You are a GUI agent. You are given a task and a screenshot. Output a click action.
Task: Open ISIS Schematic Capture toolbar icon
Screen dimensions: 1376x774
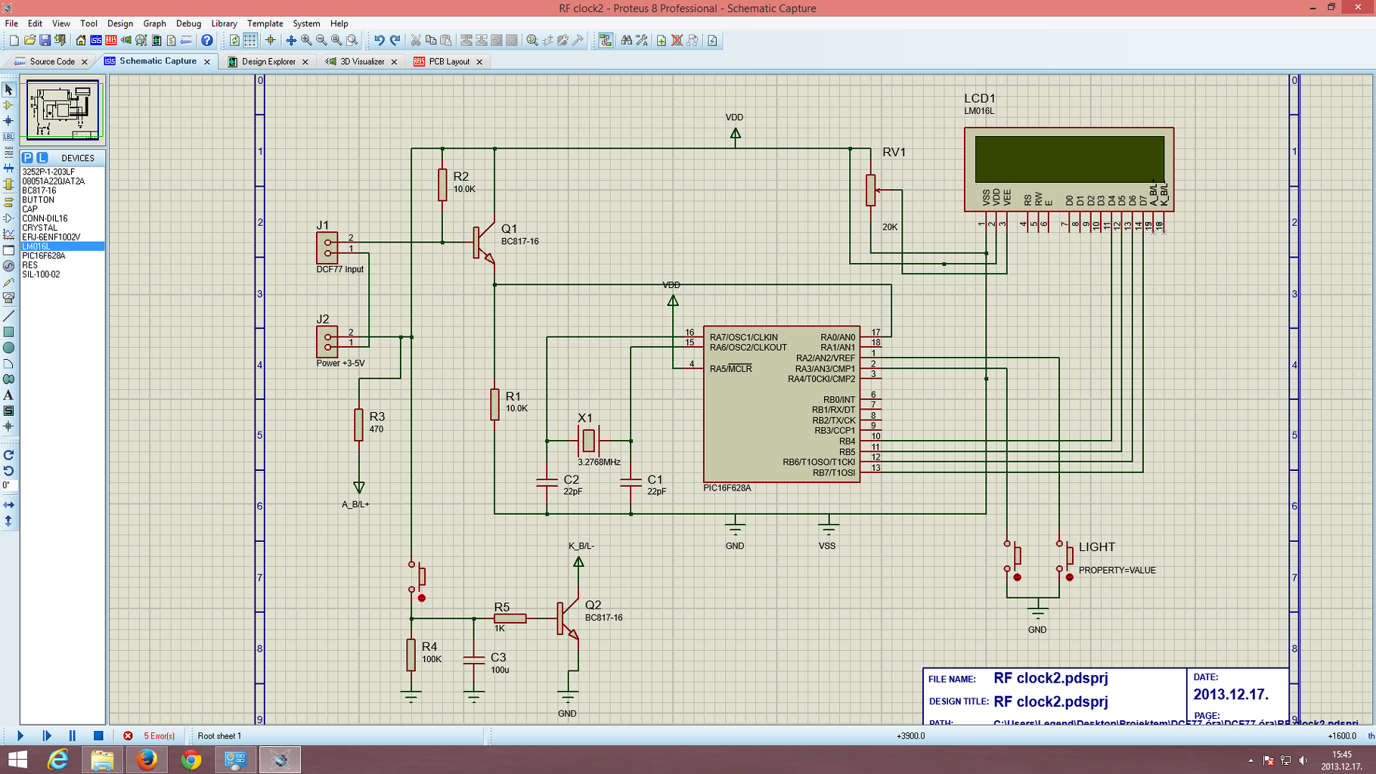[96, 41]
